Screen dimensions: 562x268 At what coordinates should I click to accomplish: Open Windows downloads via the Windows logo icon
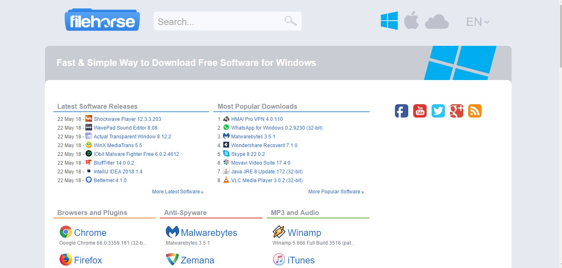[389, 21]
